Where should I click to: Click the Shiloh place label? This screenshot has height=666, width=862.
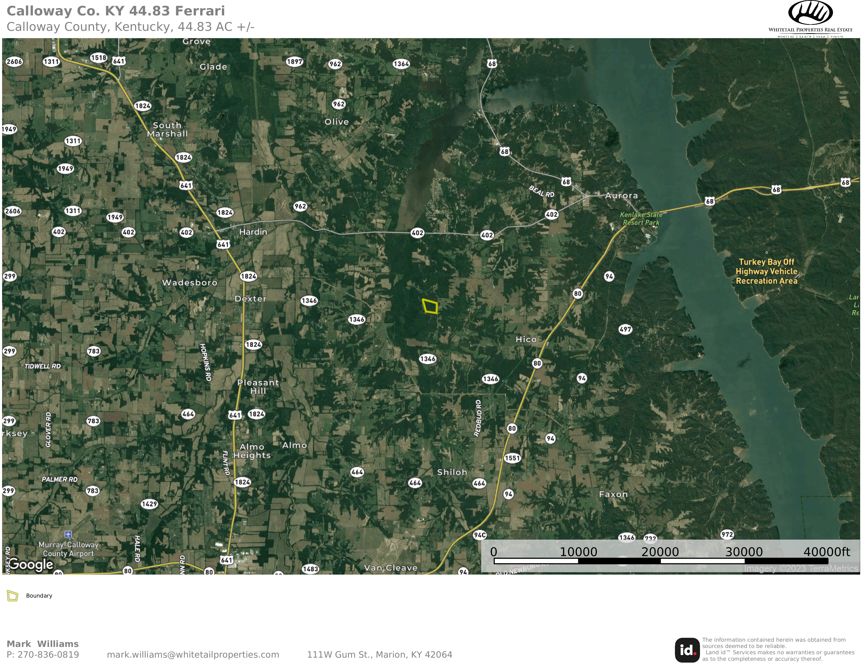coord(452,472)
